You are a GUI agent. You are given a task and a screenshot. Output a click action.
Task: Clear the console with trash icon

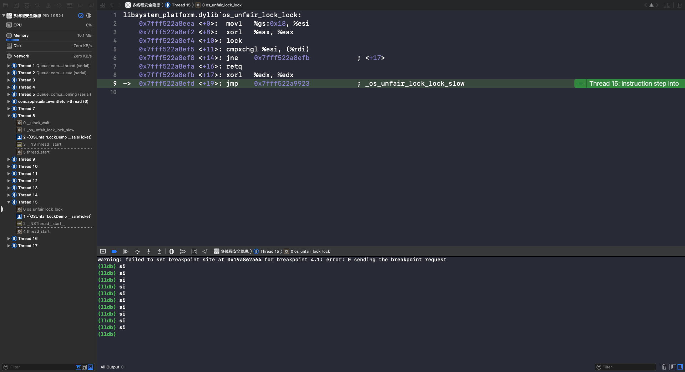click(664, 367)
